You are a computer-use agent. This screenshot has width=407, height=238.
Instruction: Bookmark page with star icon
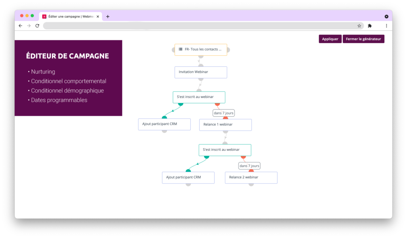click(x=359, y=26)
